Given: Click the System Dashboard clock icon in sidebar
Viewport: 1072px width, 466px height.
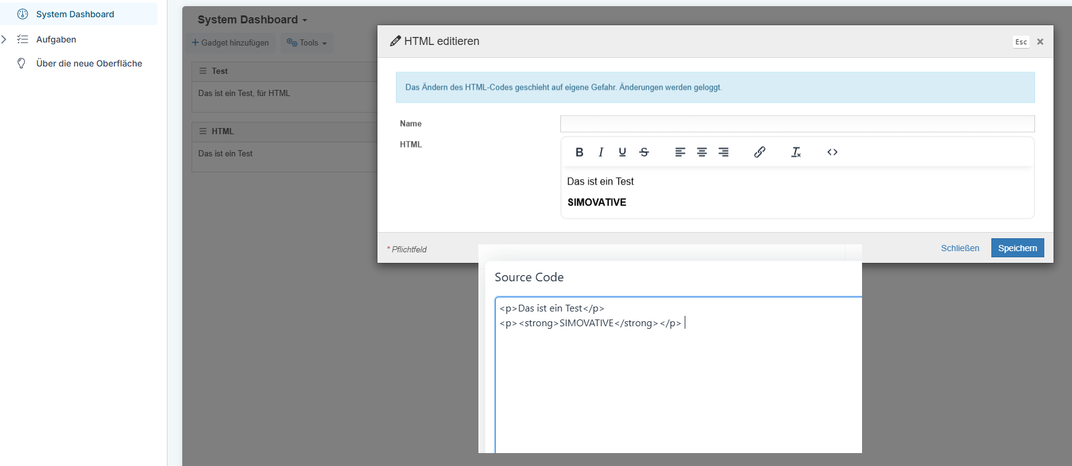Looking at the screenshot, I should pyautogui.click(x=23, y=14).
